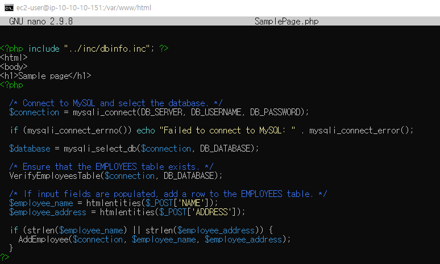This screenshot has width=440, height=264.
Task: Click DB_PASSWORD in mysqli_connect call
Action: 275,112
